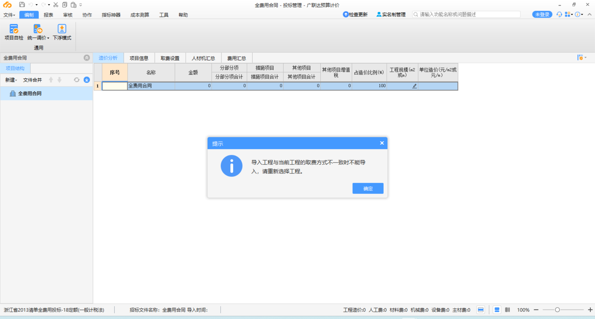Click the Glodon app logo icon
Screen dimensions: 595x319
(7, 5)
